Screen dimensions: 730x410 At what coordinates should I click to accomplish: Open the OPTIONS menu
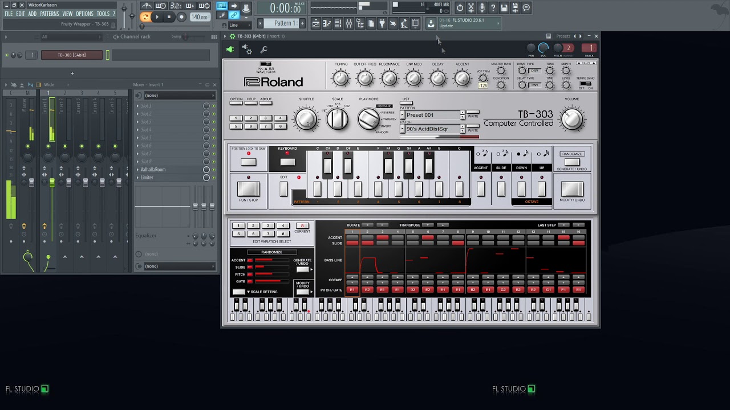click(84, 14)
